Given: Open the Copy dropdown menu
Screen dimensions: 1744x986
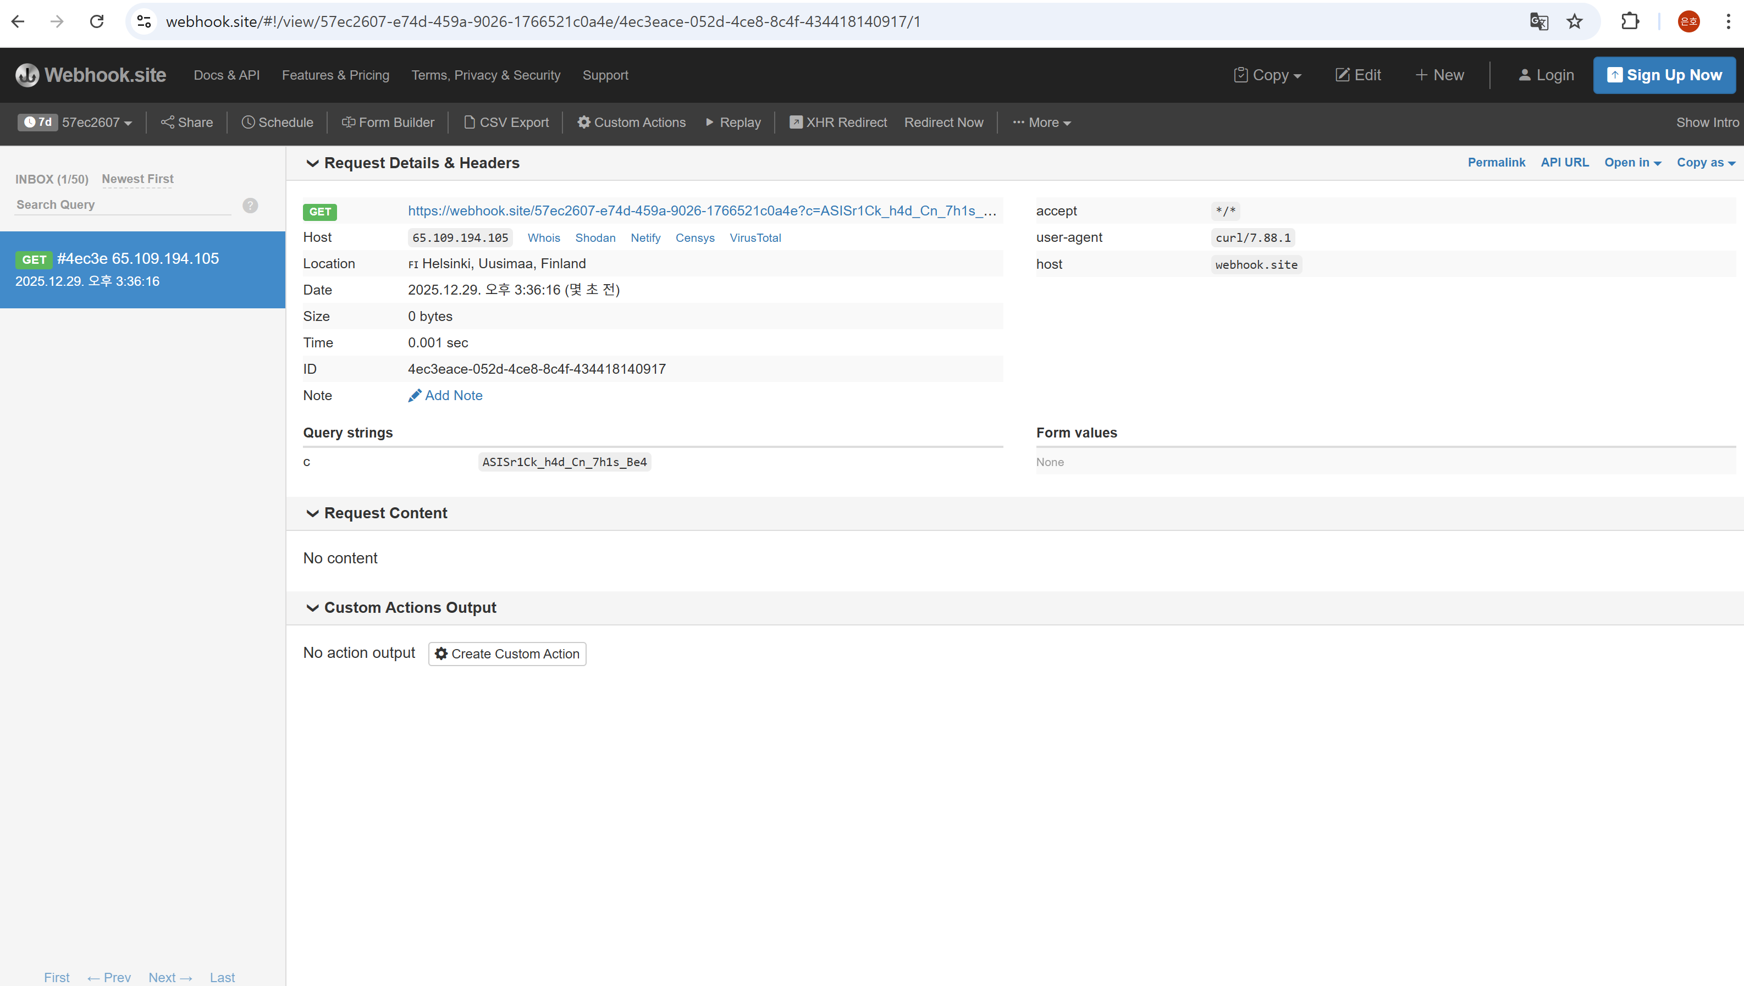Looking at the screenshot, I should (1268, 75).
